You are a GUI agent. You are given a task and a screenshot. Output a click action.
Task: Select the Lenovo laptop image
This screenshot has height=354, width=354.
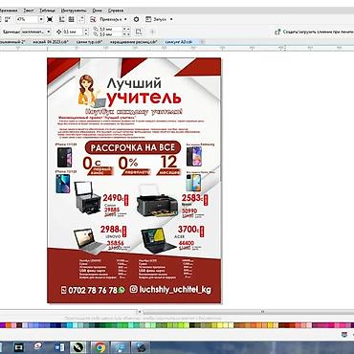coord(90,241)
